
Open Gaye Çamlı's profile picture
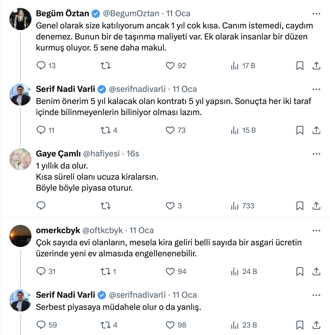point(20,159)
